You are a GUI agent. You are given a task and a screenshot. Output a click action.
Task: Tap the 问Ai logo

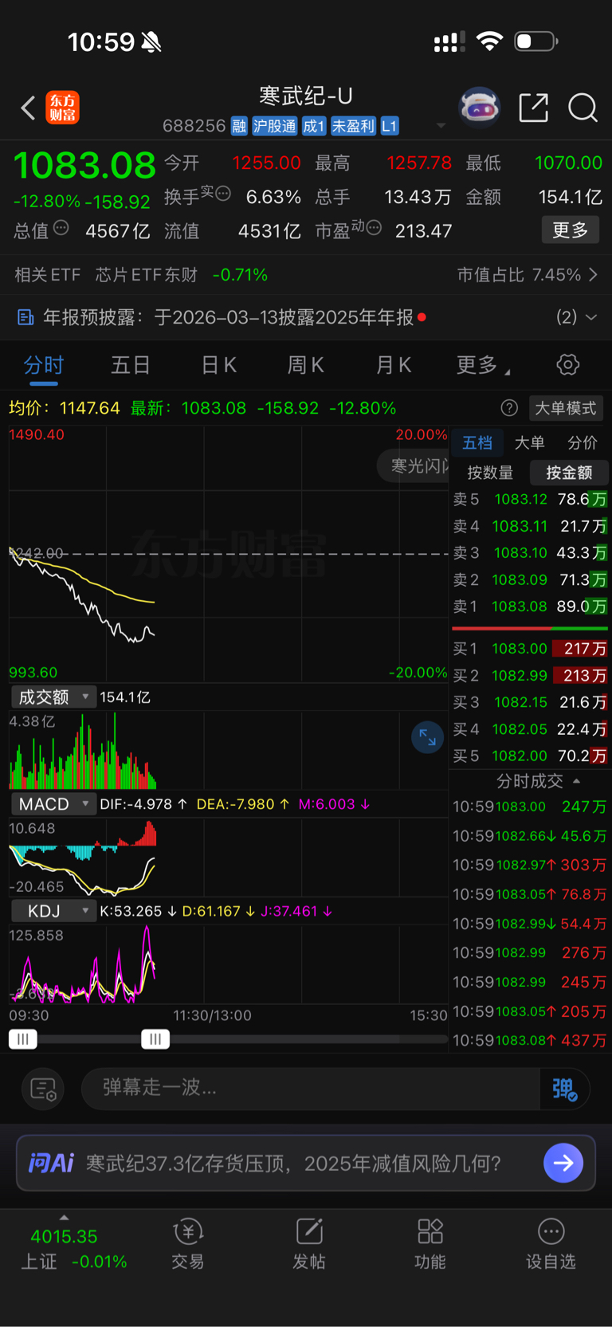(x=51, y=1163)
